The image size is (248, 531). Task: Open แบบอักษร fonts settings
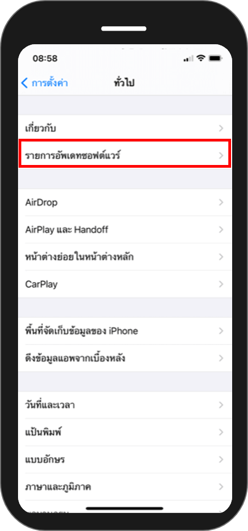tap(125, 459)
